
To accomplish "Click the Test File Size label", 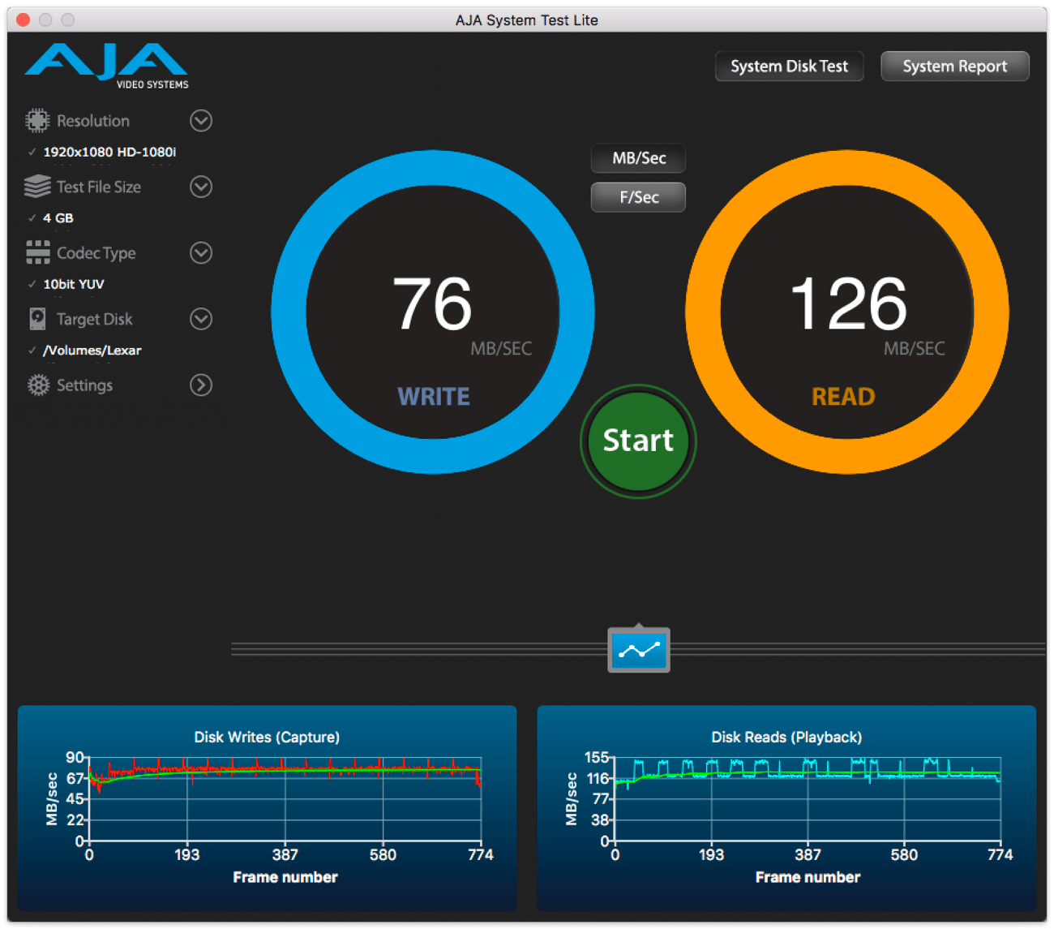I will click(99, 187).
